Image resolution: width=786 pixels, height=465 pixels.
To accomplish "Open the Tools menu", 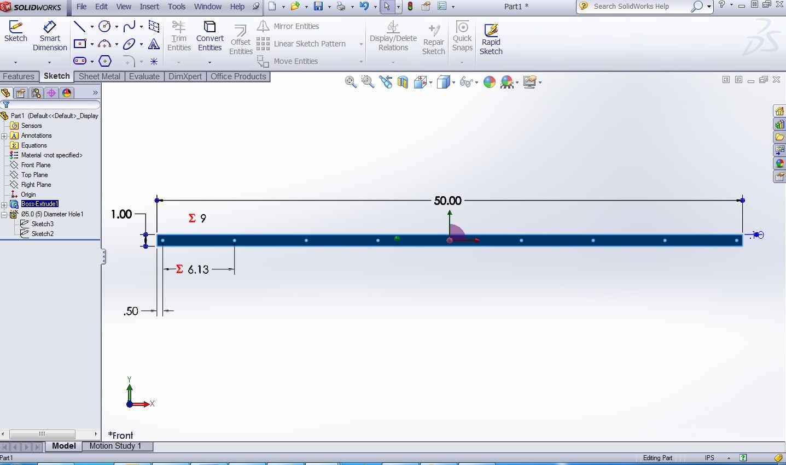I will coord(177,7).
